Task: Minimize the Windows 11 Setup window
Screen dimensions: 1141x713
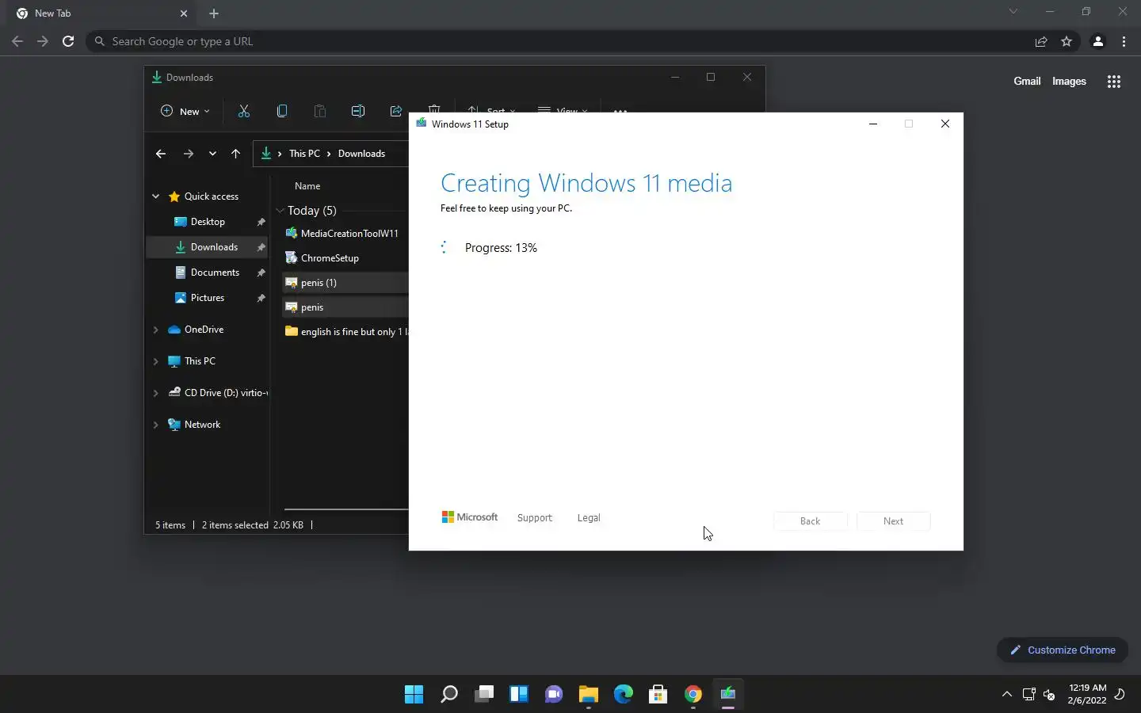Action: click(x=873, y=124)
